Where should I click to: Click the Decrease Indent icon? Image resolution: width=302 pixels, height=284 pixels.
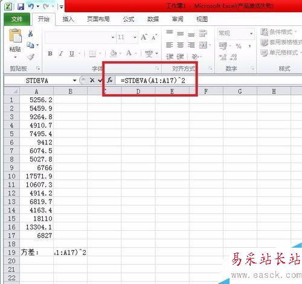(170, 57)
